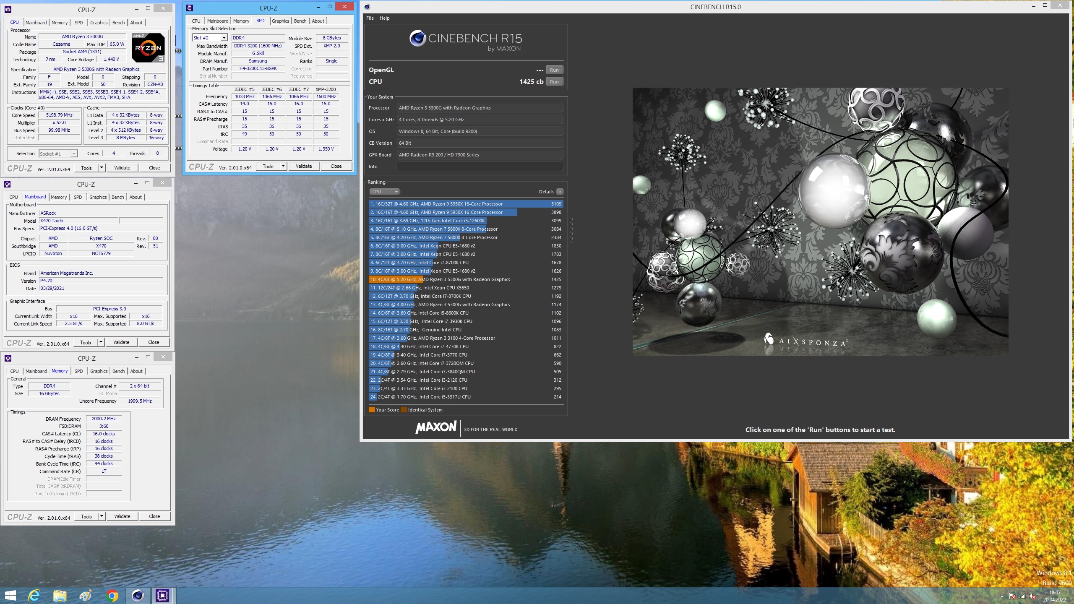The height and width of the screenshot is (604, 1074).
Task: Click the network signal tray icon
Action: point(1022,596)
